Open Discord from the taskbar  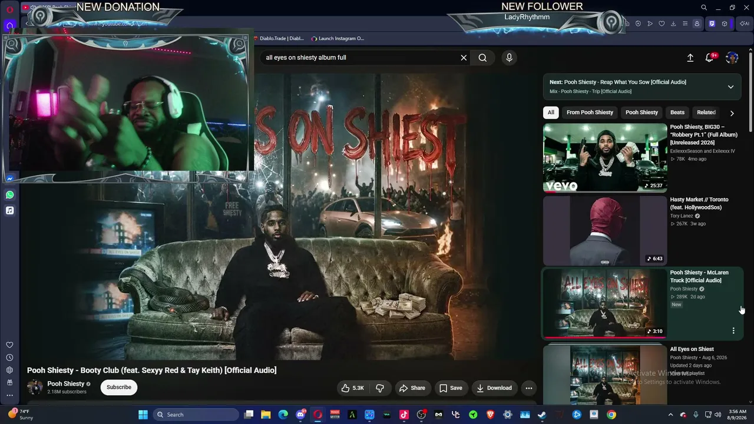[300, 415]
